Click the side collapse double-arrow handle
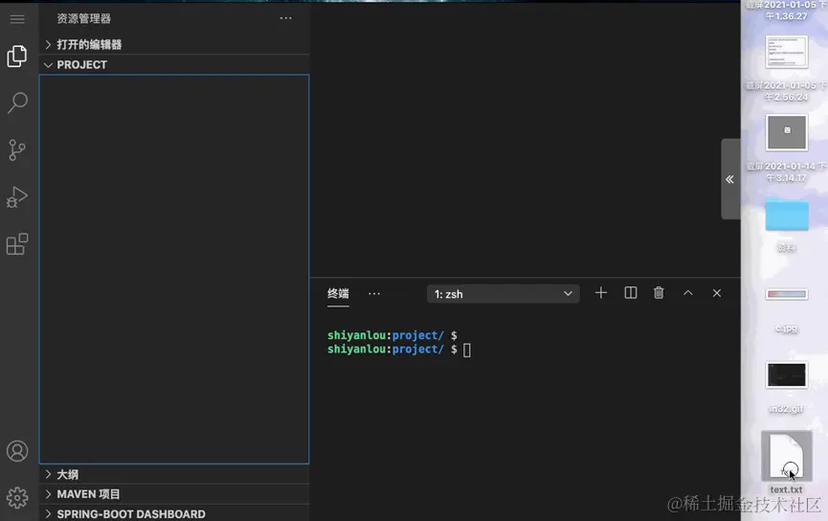Viewport: 828px width, 521px height. pyautogui.click(x=730, y=179)
